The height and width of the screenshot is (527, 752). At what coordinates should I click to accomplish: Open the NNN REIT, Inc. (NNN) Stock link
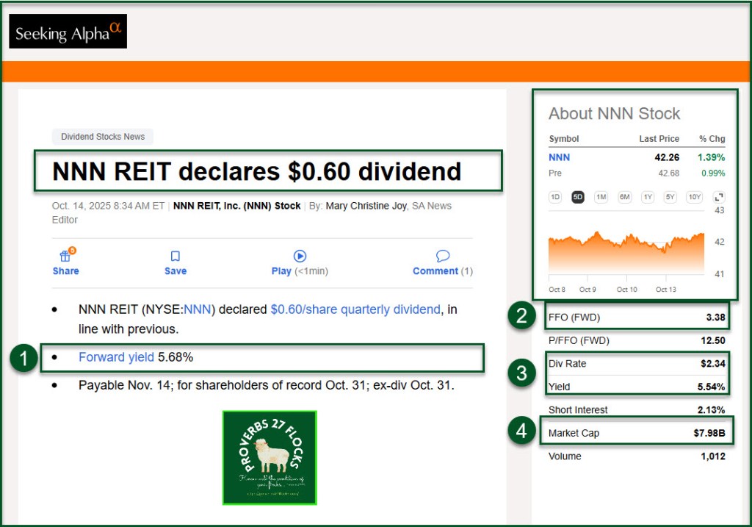pos(236,206)
